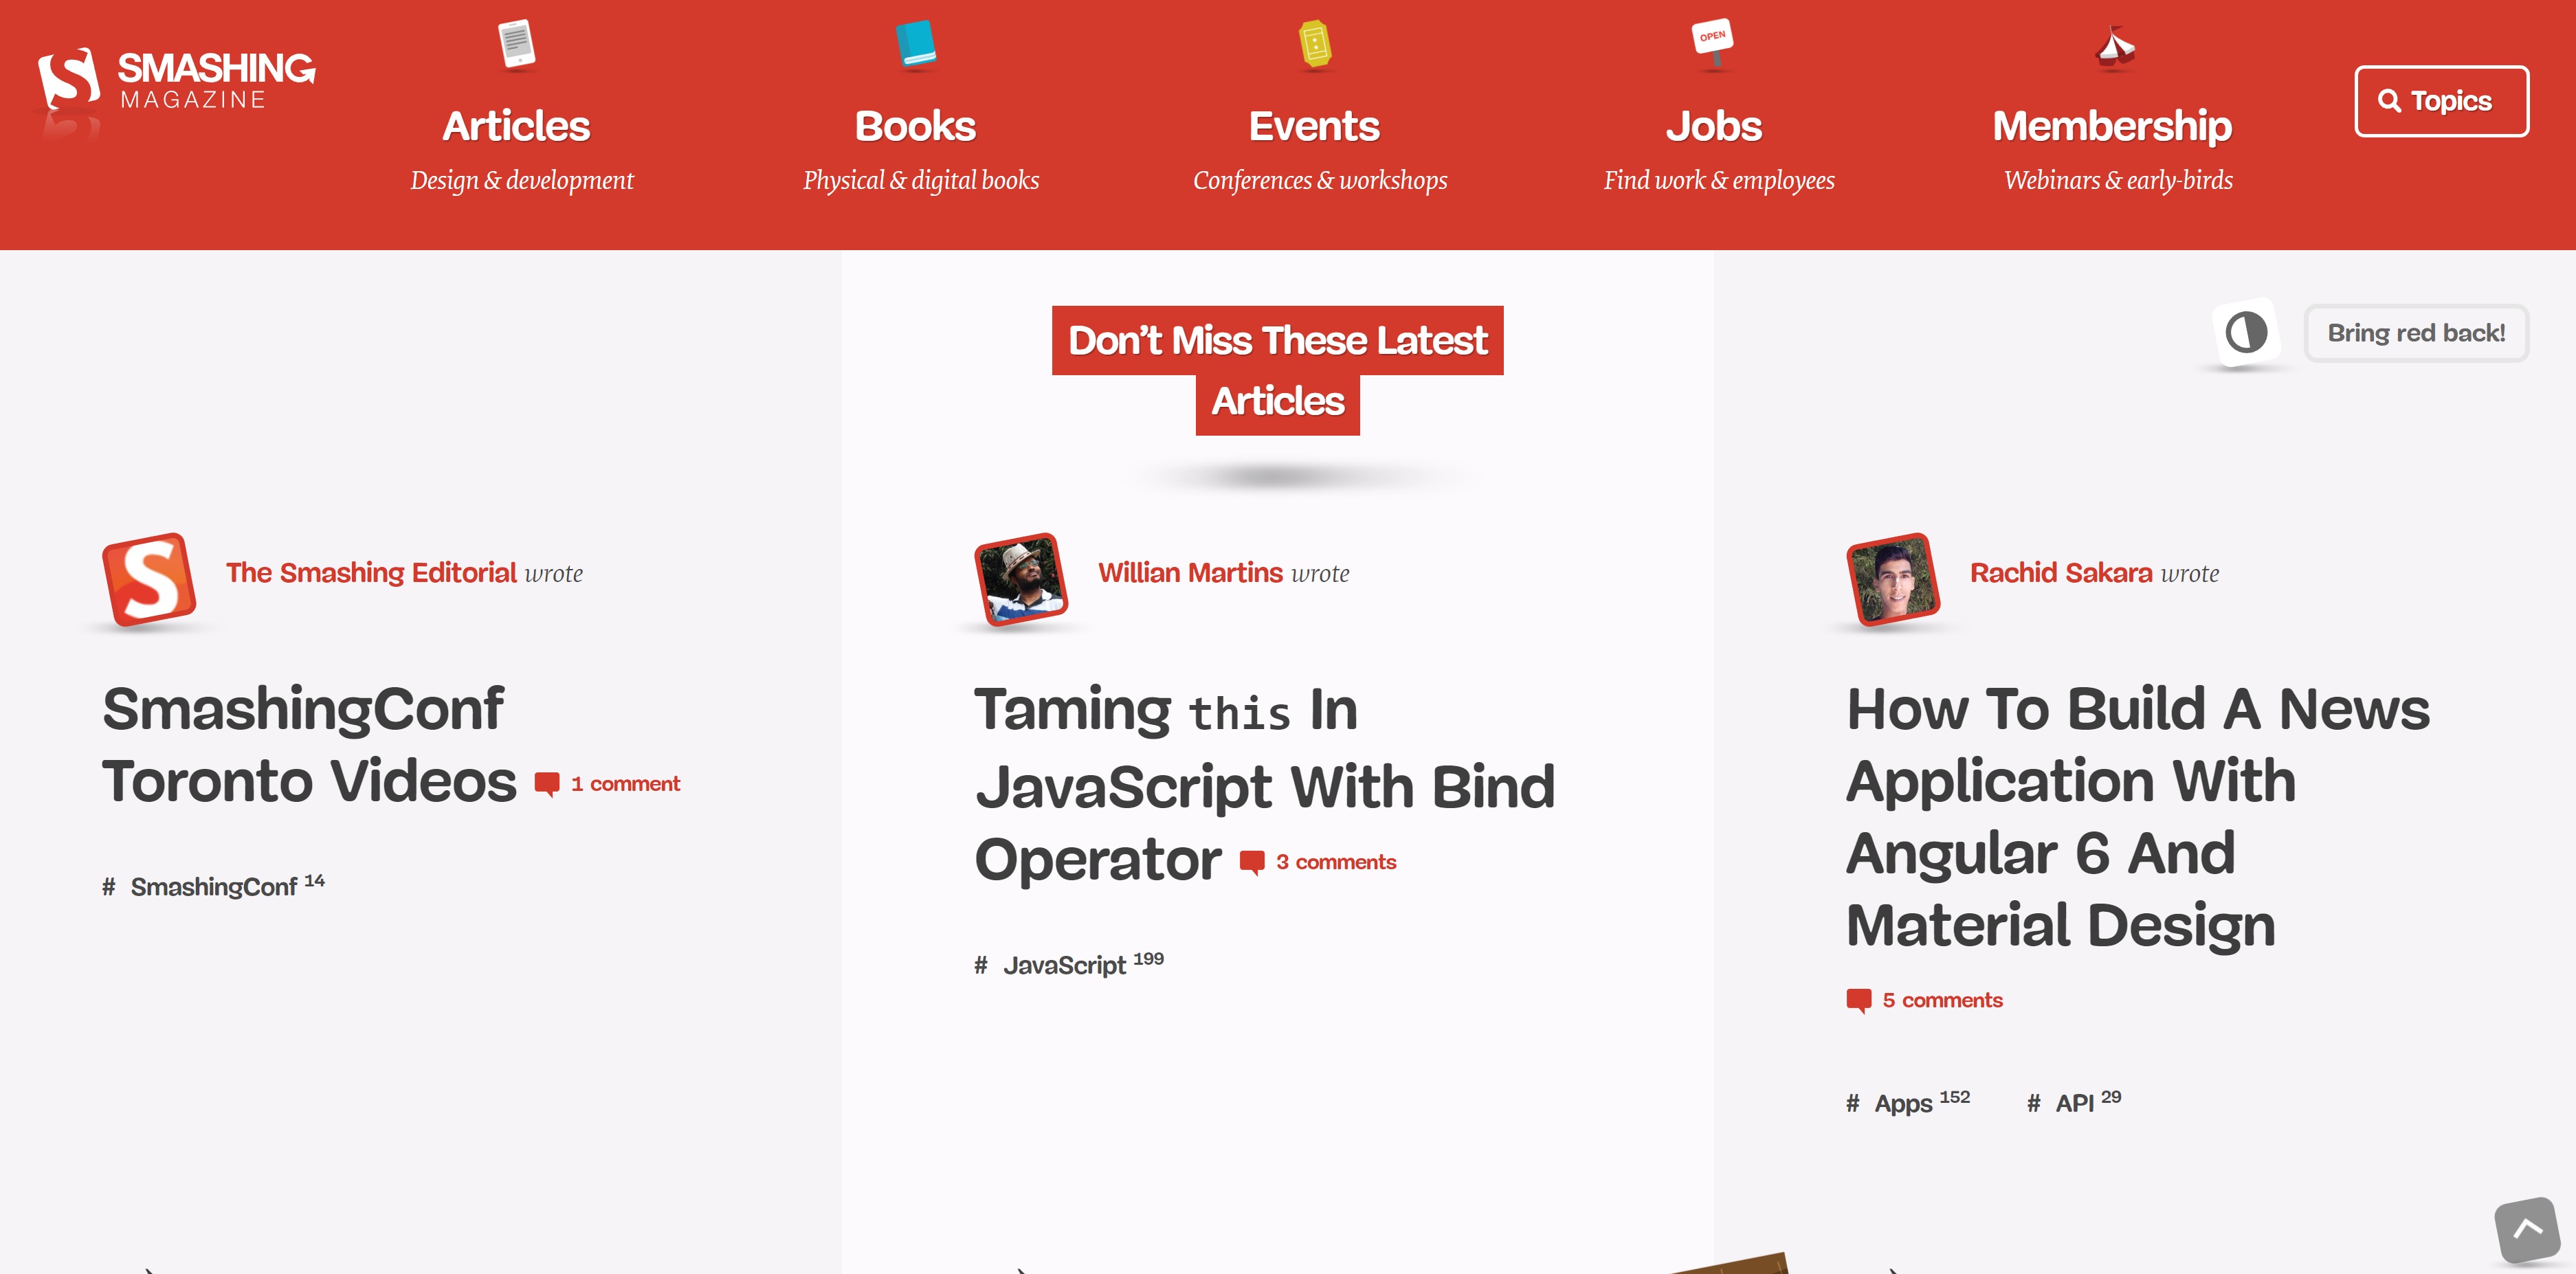This screenshot has height=1274, width=2576.
Task: Click Don't Miss These Latest Articles heading
Action: pyautogui.click(x=1278, y=371)
